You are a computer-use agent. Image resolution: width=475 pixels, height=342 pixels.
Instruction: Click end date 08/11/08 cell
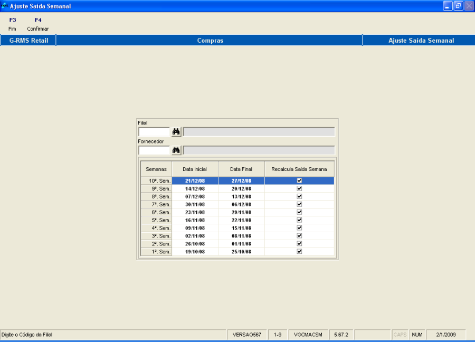point(241,236)
